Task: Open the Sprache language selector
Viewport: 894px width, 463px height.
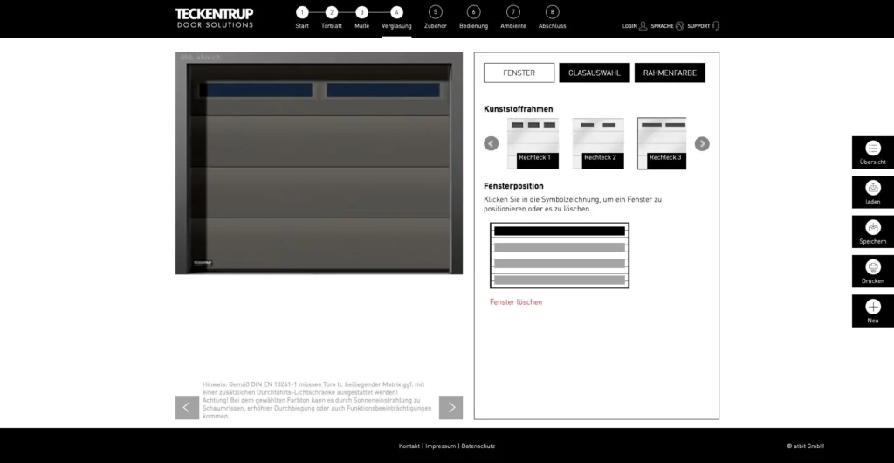Action: pos(679,26)
